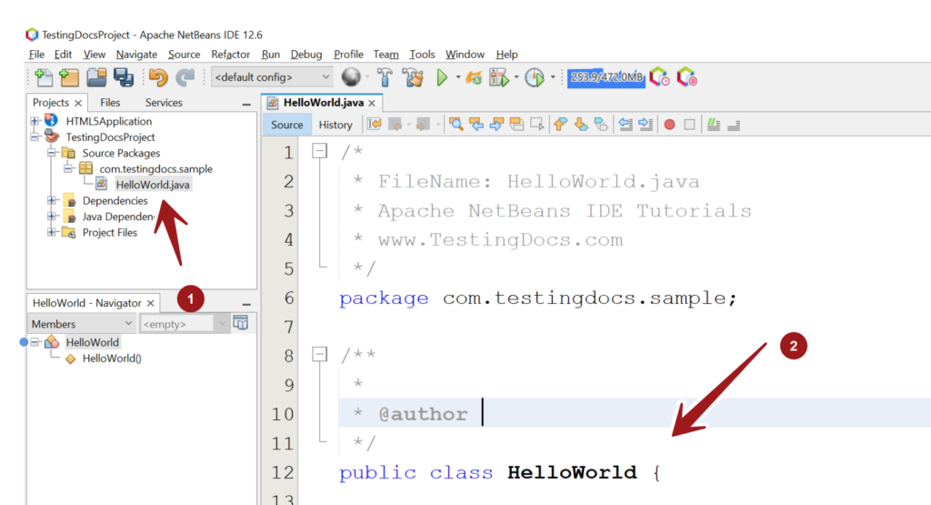Switch to the Services tab
This screenshot has width=931, height=505.
164,103
